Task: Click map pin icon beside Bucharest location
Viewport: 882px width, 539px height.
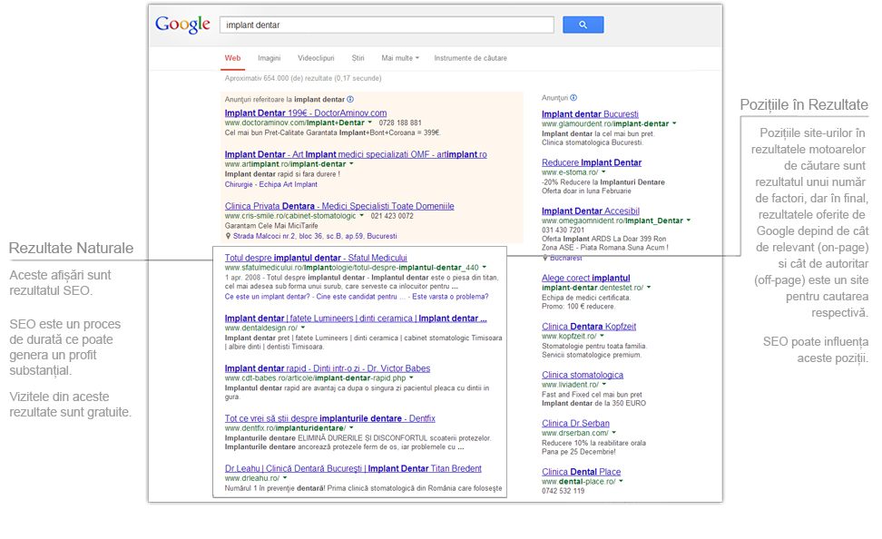Action: [x=544, y=259]
